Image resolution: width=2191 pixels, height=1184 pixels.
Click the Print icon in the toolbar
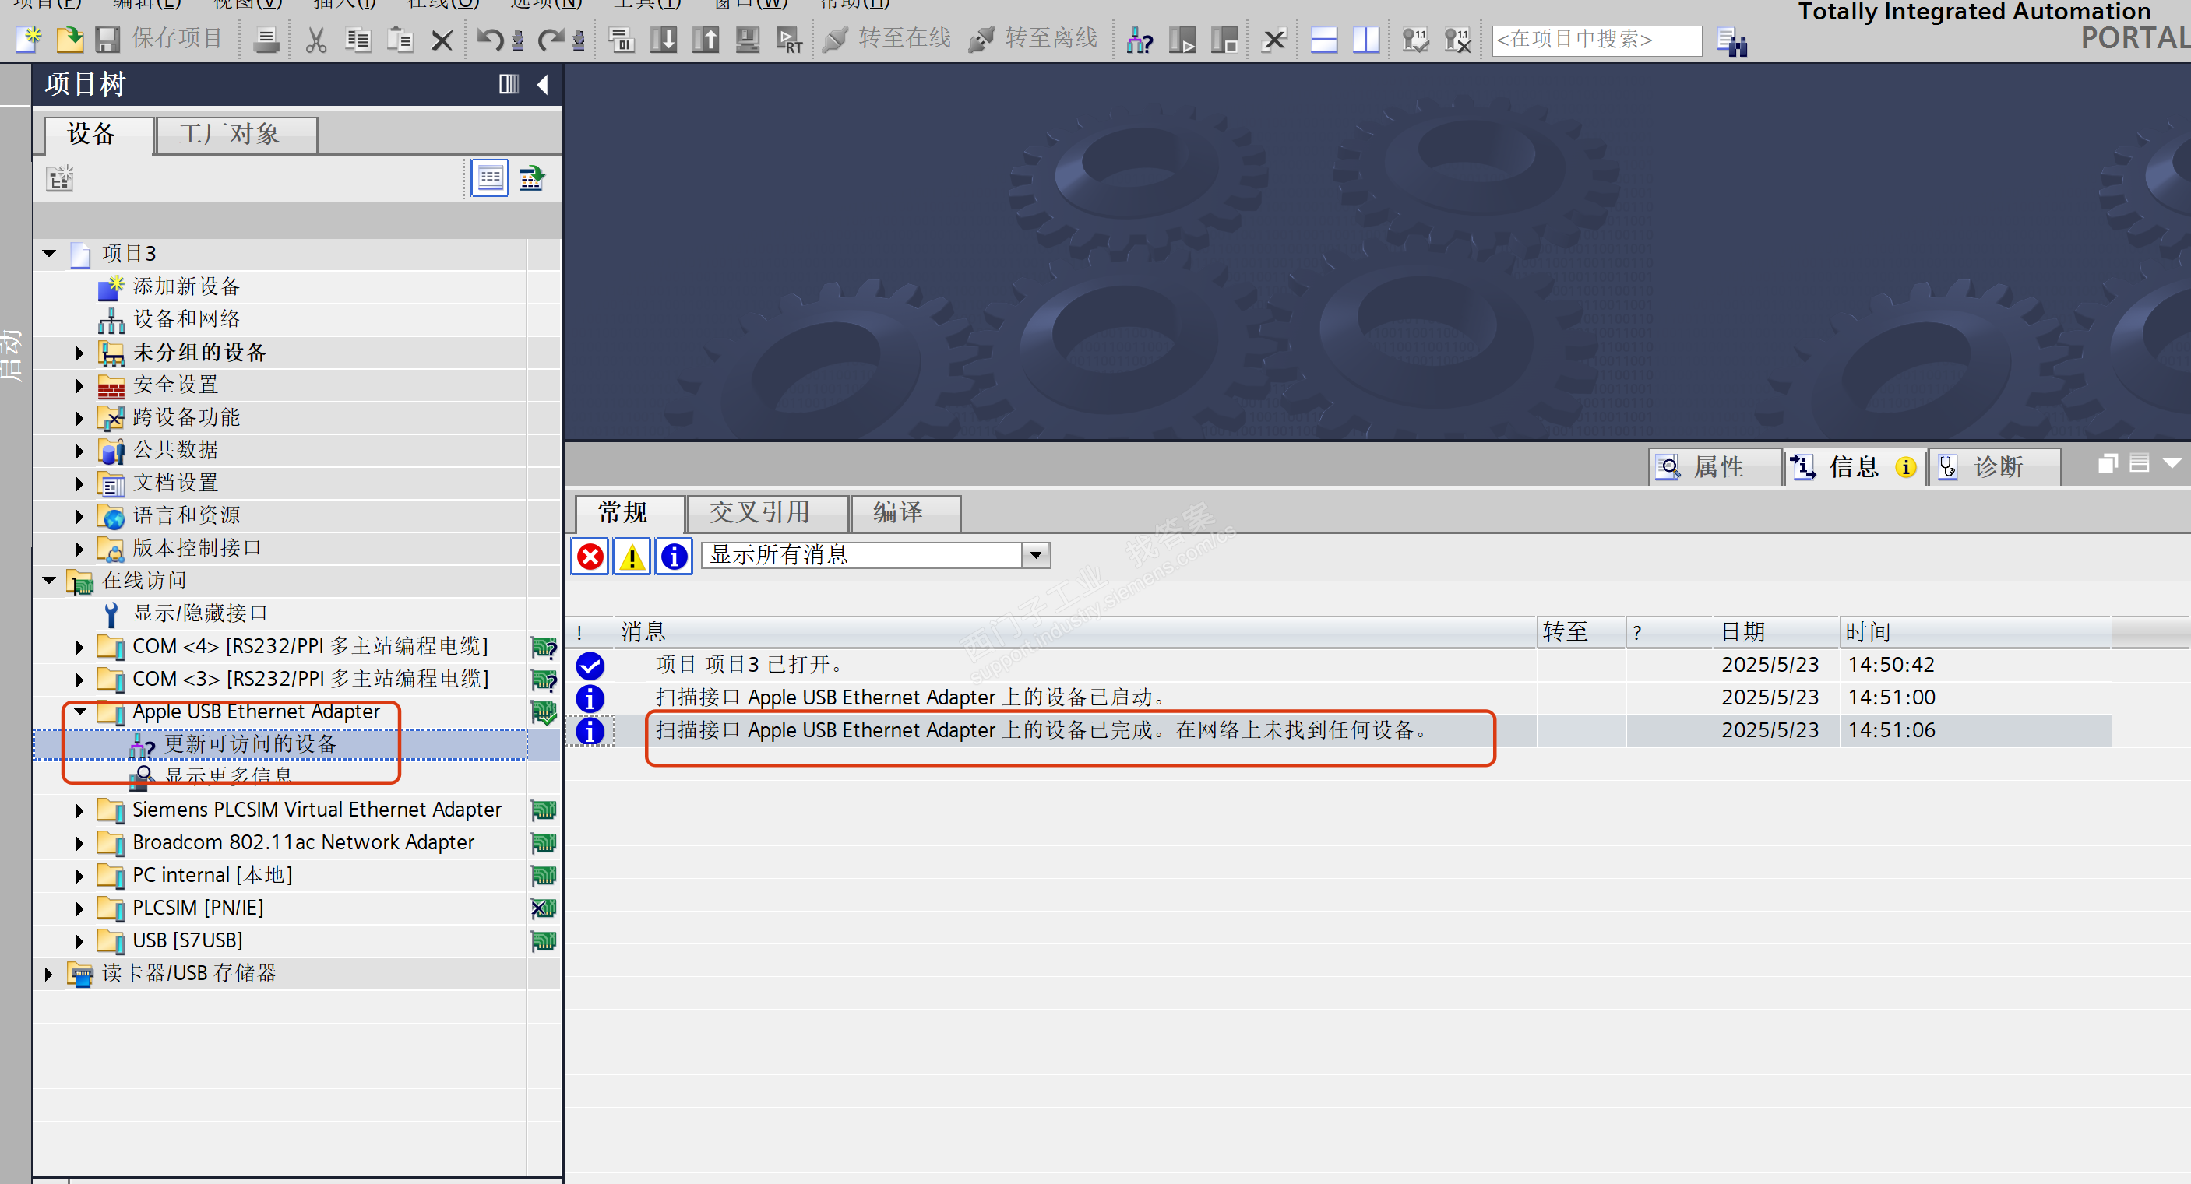[266, 40]
